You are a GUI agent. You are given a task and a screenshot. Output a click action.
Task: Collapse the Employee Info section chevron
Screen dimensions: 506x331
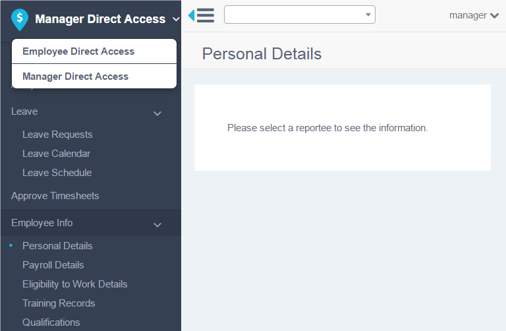[157, 225]
